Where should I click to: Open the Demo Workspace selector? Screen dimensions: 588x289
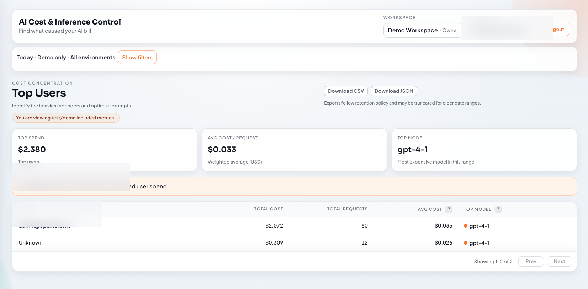tap(423, 30)
